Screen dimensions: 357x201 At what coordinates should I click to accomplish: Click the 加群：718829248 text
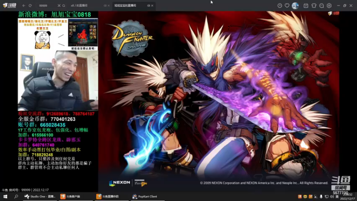(x=36, y=155)
